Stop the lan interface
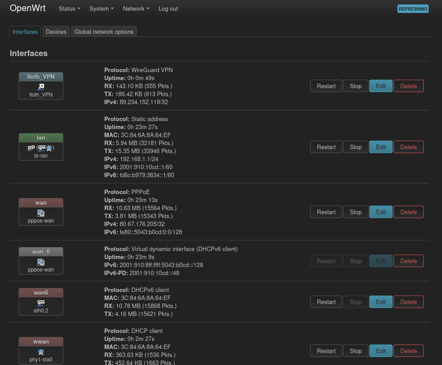 (x=356, y=147)
